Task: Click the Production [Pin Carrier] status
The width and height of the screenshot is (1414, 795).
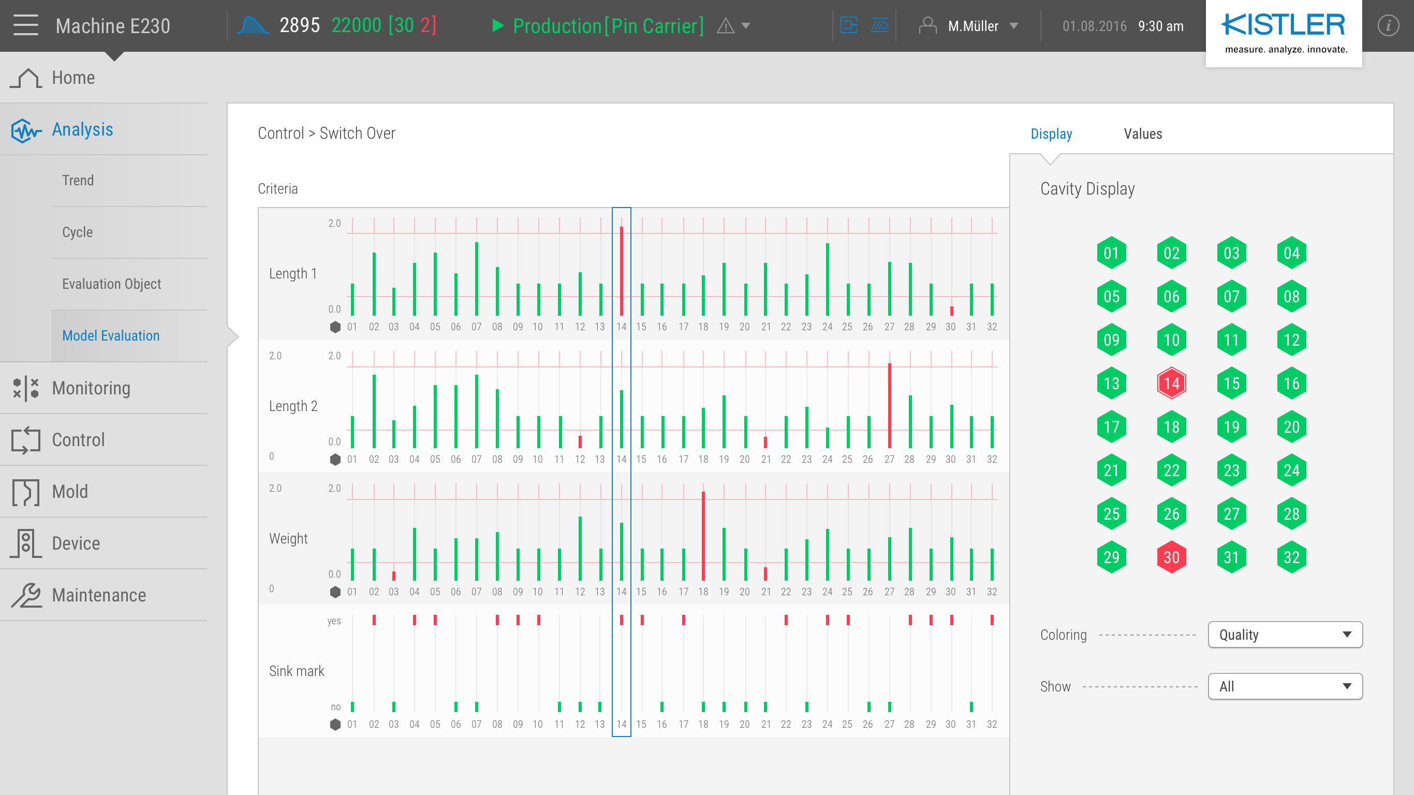Action: 608,26
